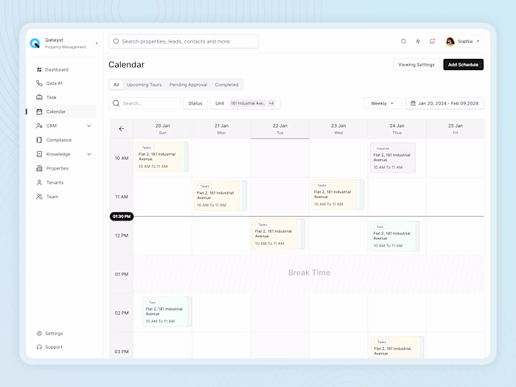516x387 pixels.
Task: Click the Qata AI phone icon
Action: [39, 83]
